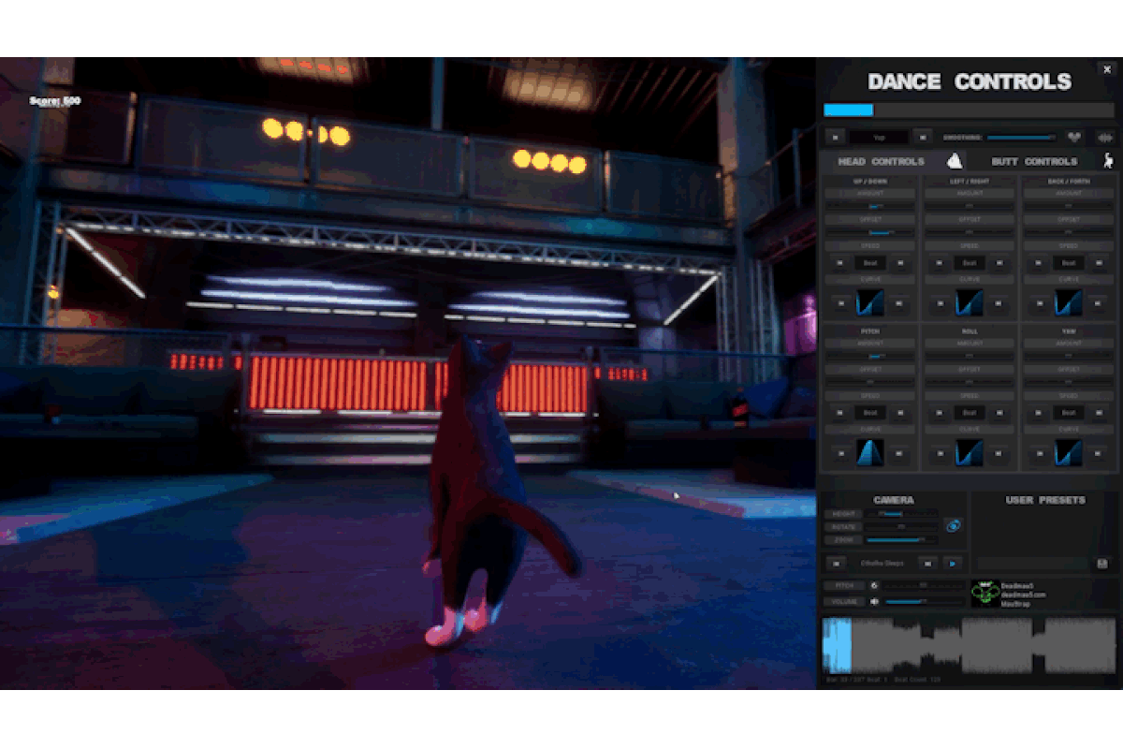Select the Head Controls tab
The width and height of the screenshot is (1123, 749).
[881, 161]
